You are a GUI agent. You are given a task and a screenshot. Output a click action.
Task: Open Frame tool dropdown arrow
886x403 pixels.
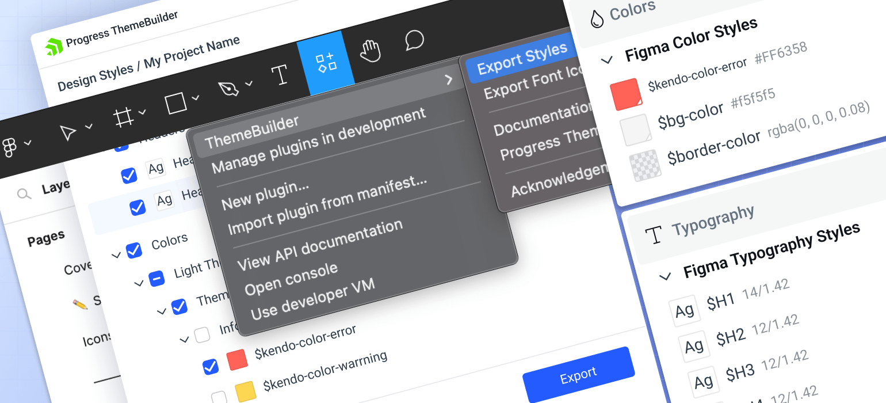(142, 112)
